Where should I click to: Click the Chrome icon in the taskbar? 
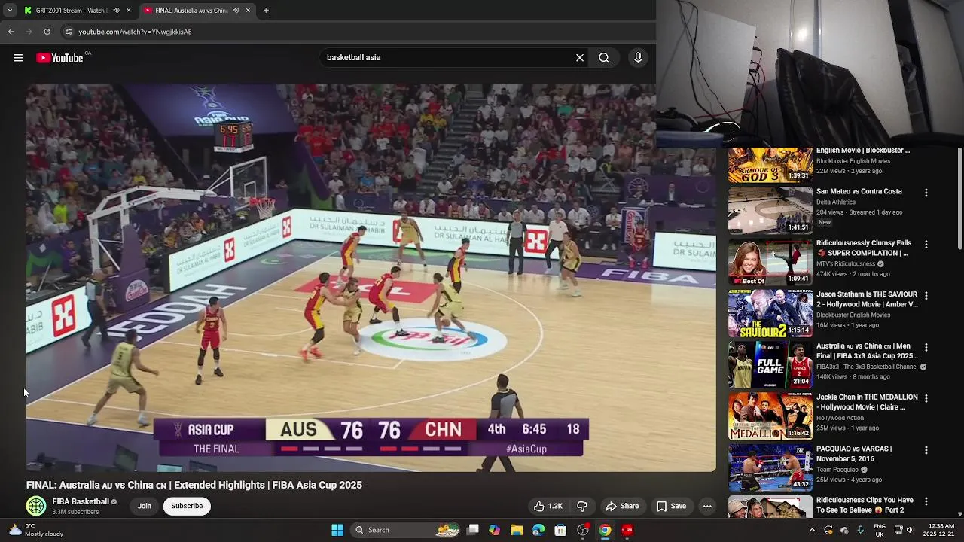point(605,530)
